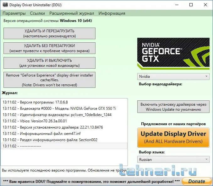The height and width of the screenshot is (186, 213).
Task: Click the Журнал label
Action: click(x=10, y=93)
